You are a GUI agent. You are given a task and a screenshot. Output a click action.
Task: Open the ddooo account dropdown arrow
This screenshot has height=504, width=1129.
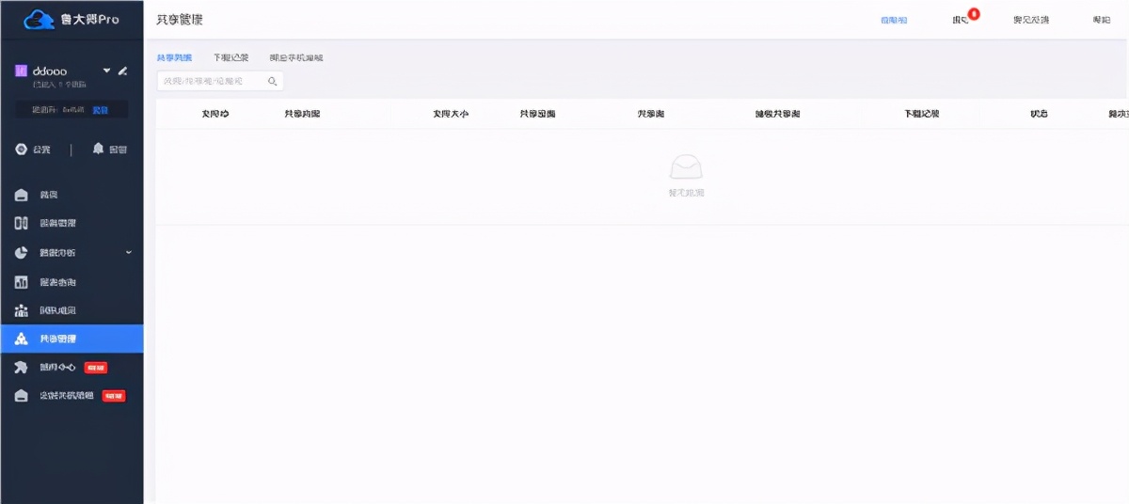click(106, 71)
